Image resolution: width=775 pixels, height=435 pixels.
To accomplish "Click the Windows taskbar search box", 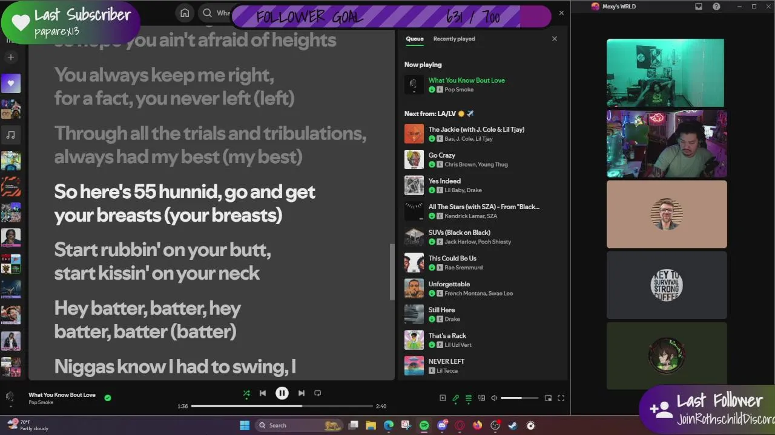I will pos(298,425).
